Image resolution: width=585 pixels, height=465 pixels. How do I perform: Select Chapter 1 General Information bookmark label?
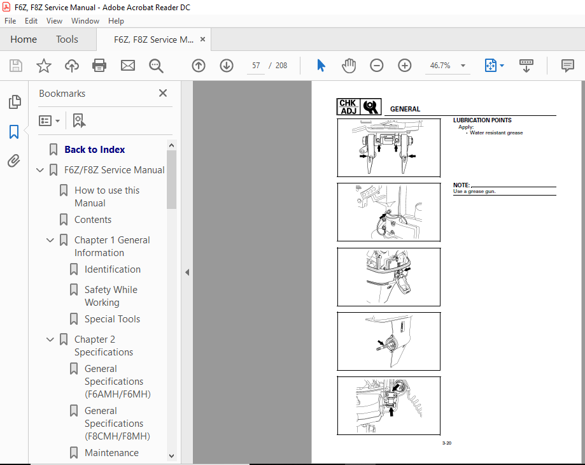[112, 247]
